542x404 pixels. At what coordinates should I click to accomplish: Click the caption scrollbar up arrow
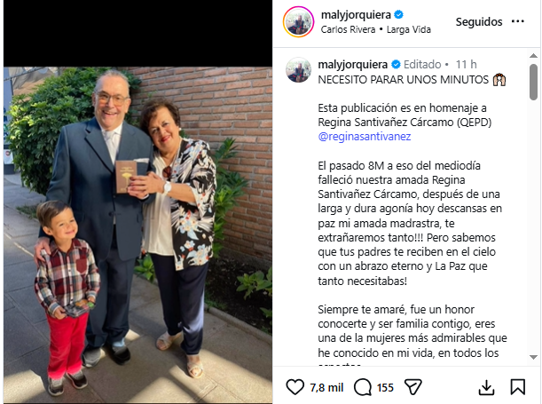click(533, 56)
